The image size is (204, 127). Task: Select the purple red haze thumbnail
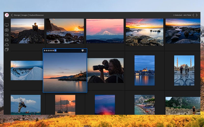[105, 105]
